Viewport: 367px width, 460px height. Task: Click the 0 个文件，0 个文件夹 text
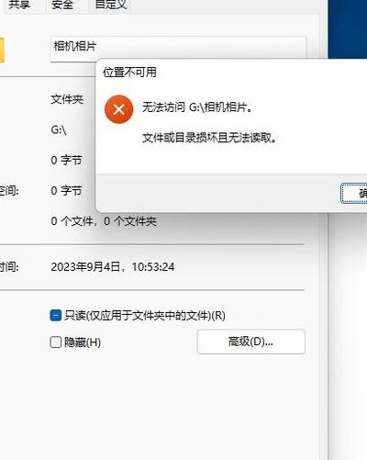(104, 221)
